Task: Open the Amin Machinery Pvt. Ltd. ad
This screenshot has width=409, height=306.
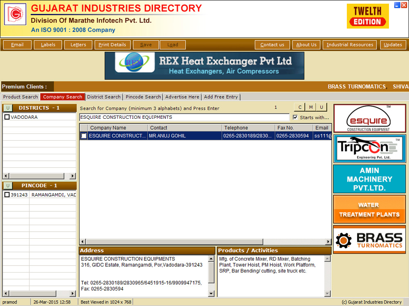Action: (x=369, y=179)
